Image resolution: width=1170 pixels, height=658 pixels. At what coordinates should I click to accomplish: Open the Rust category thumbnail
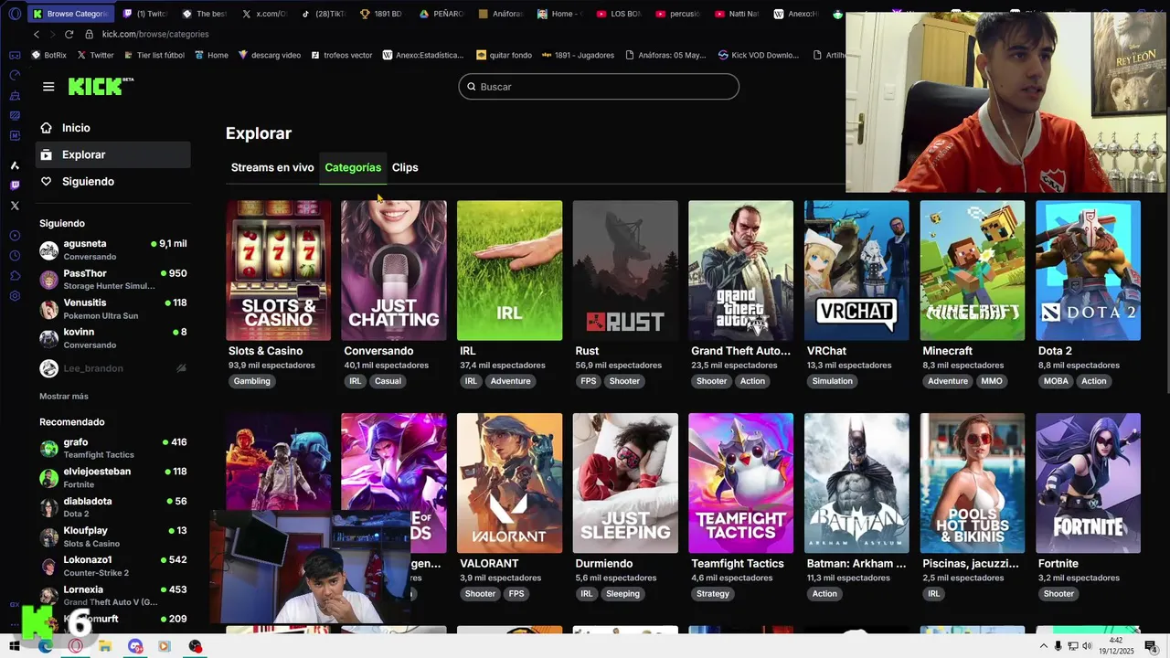coord(625,271)
